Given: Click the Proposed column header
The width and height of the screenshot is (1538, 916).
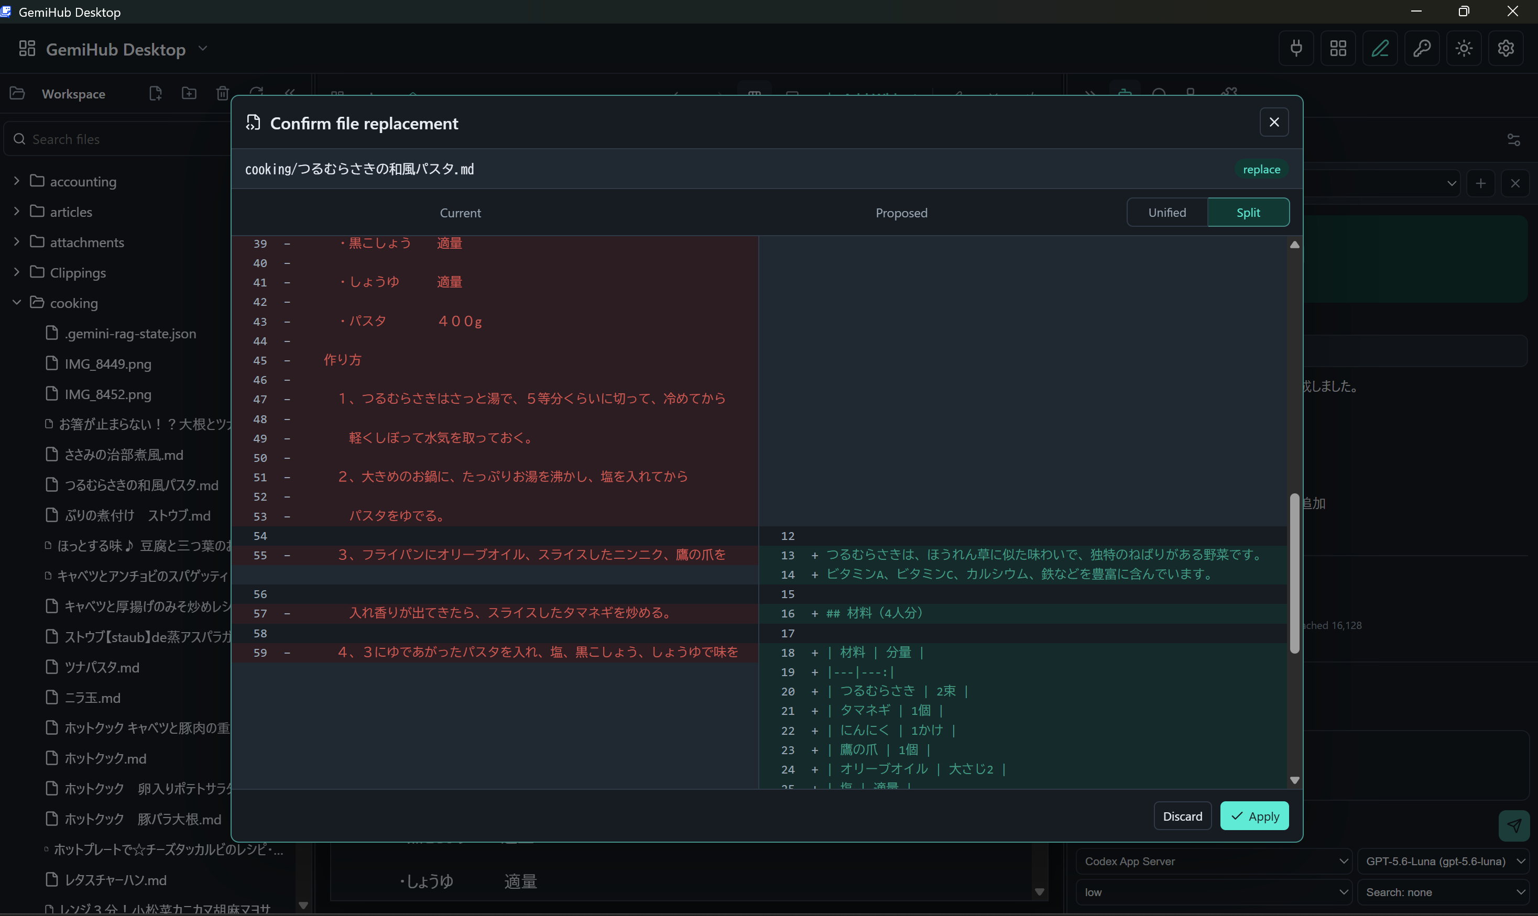Looking at the screenshot, I should (x=901, y=213).
